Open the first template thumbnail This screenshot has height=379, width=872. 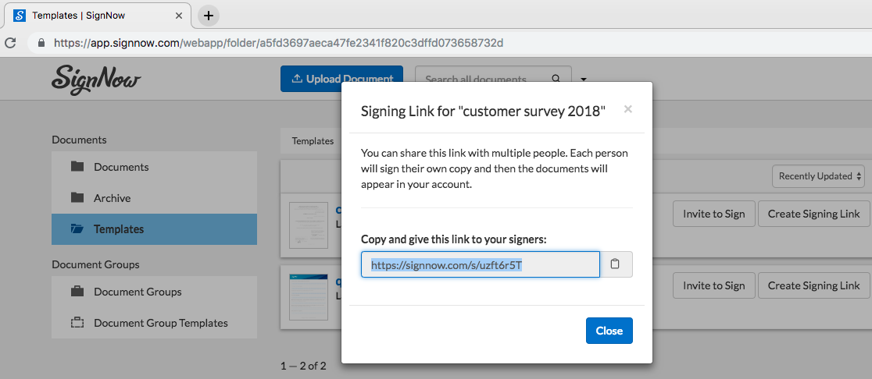[x=308, y=225]
